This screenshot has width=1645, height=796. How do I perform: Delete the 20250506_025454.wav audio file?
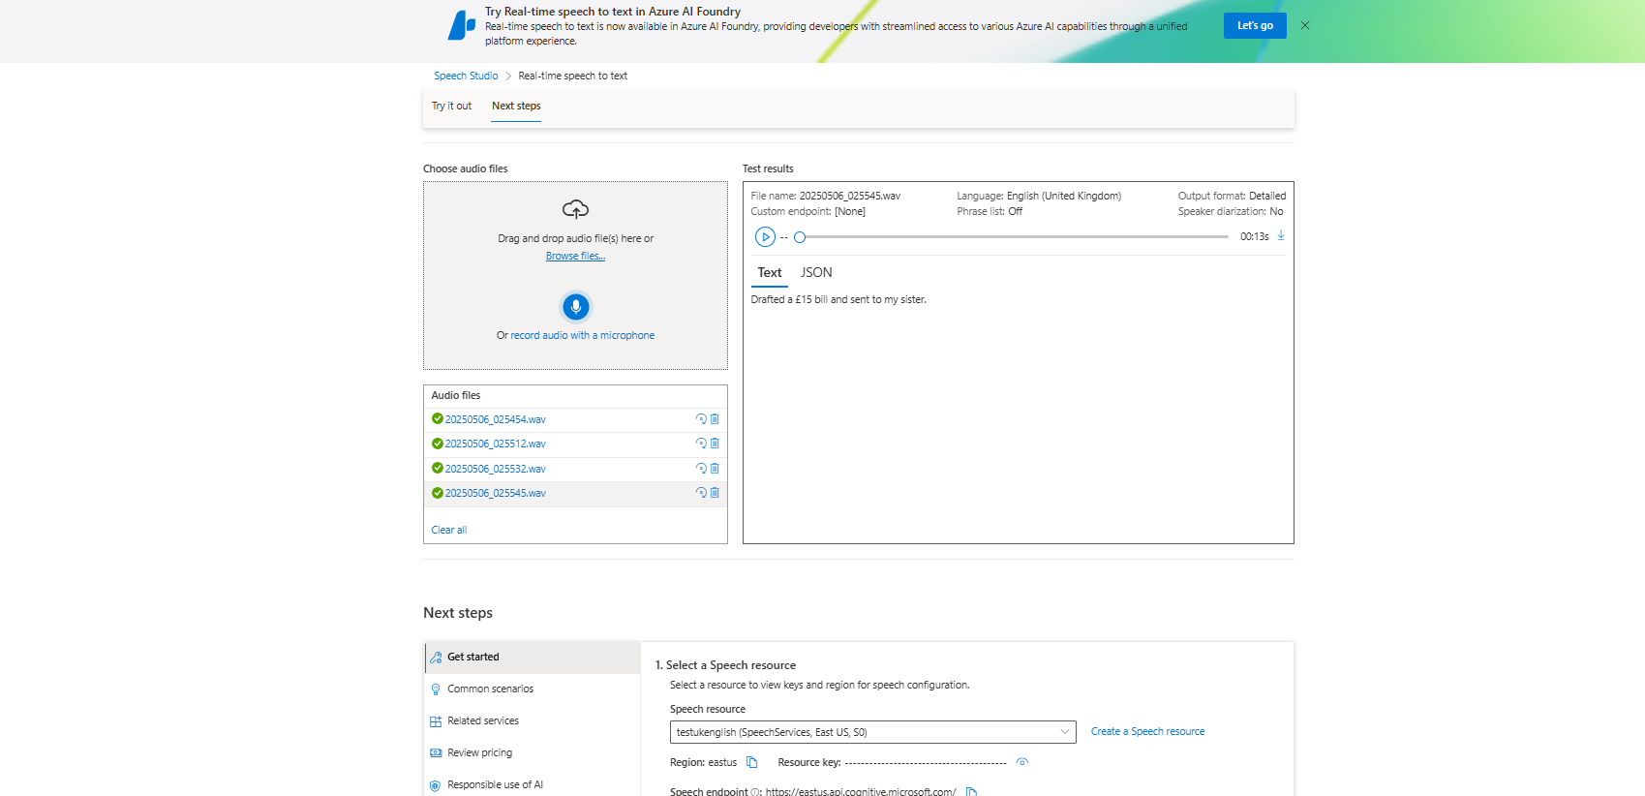[x=715, y=419]
